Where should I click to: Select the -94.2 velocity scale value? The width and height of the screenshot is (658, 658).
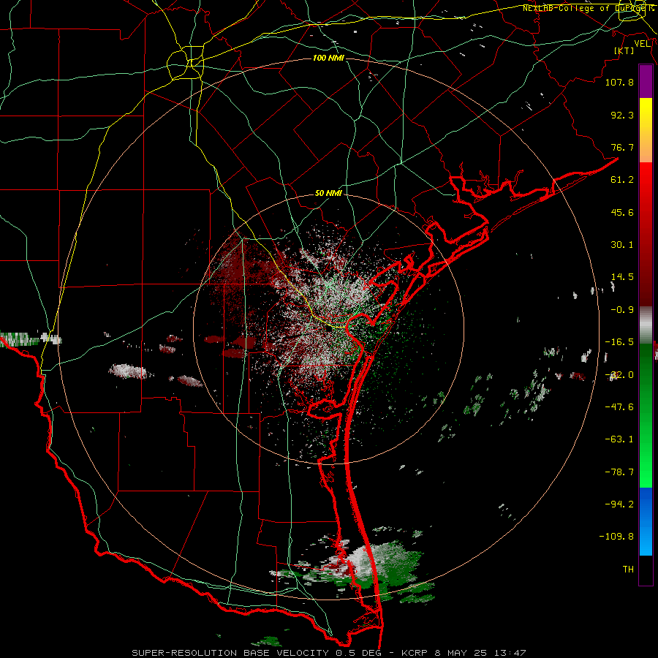(x=619, y=504)
